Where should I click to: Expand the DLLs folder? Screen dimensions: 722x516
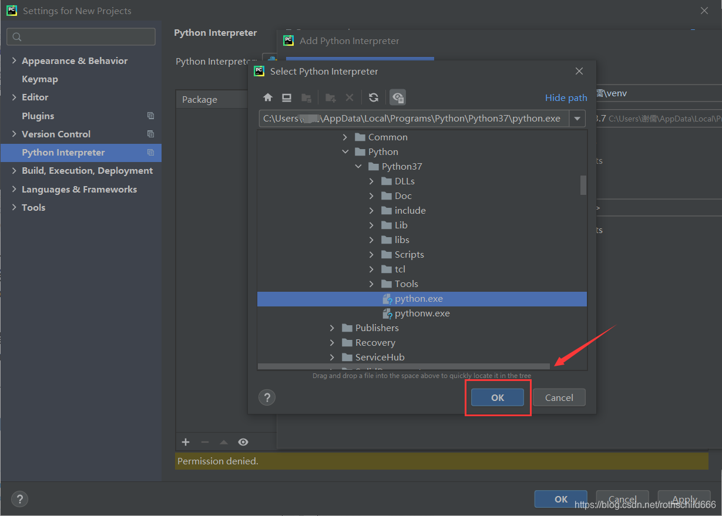(x=371, y=181)
